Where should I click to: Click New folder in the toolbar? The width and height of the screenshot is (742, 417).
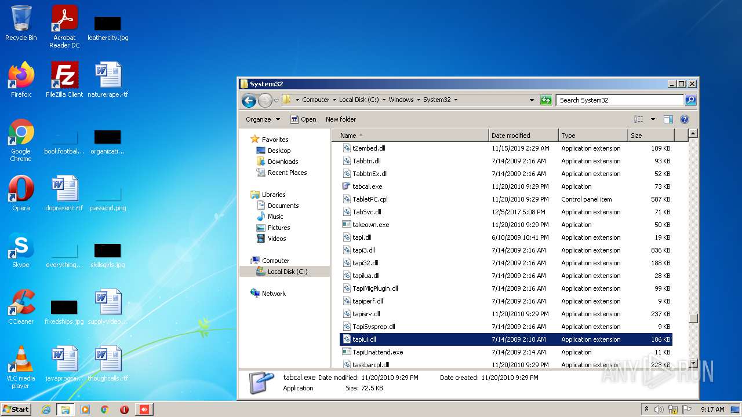pos(341,119)
